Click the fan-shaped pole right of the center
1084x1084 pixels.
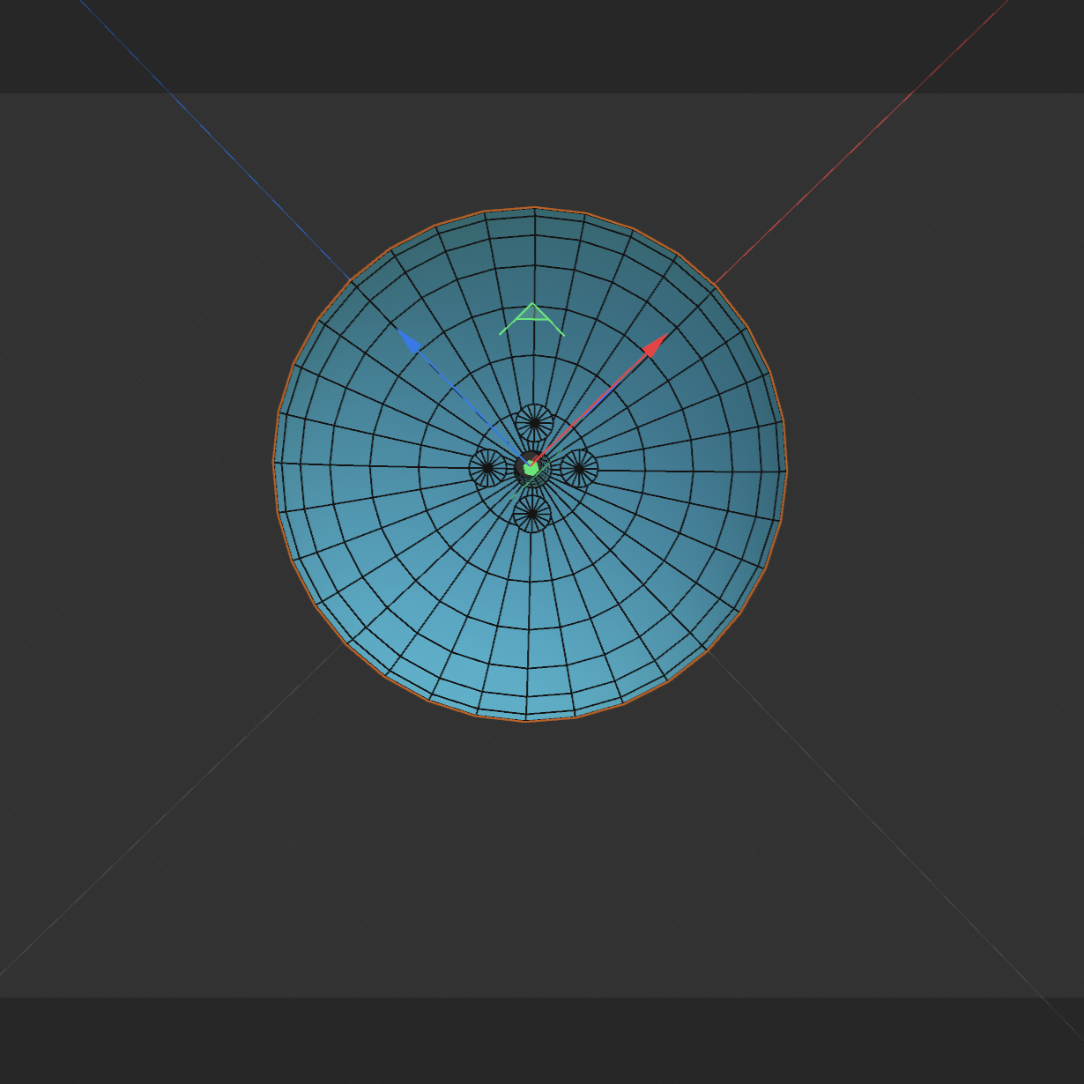(x=579, y=467)
